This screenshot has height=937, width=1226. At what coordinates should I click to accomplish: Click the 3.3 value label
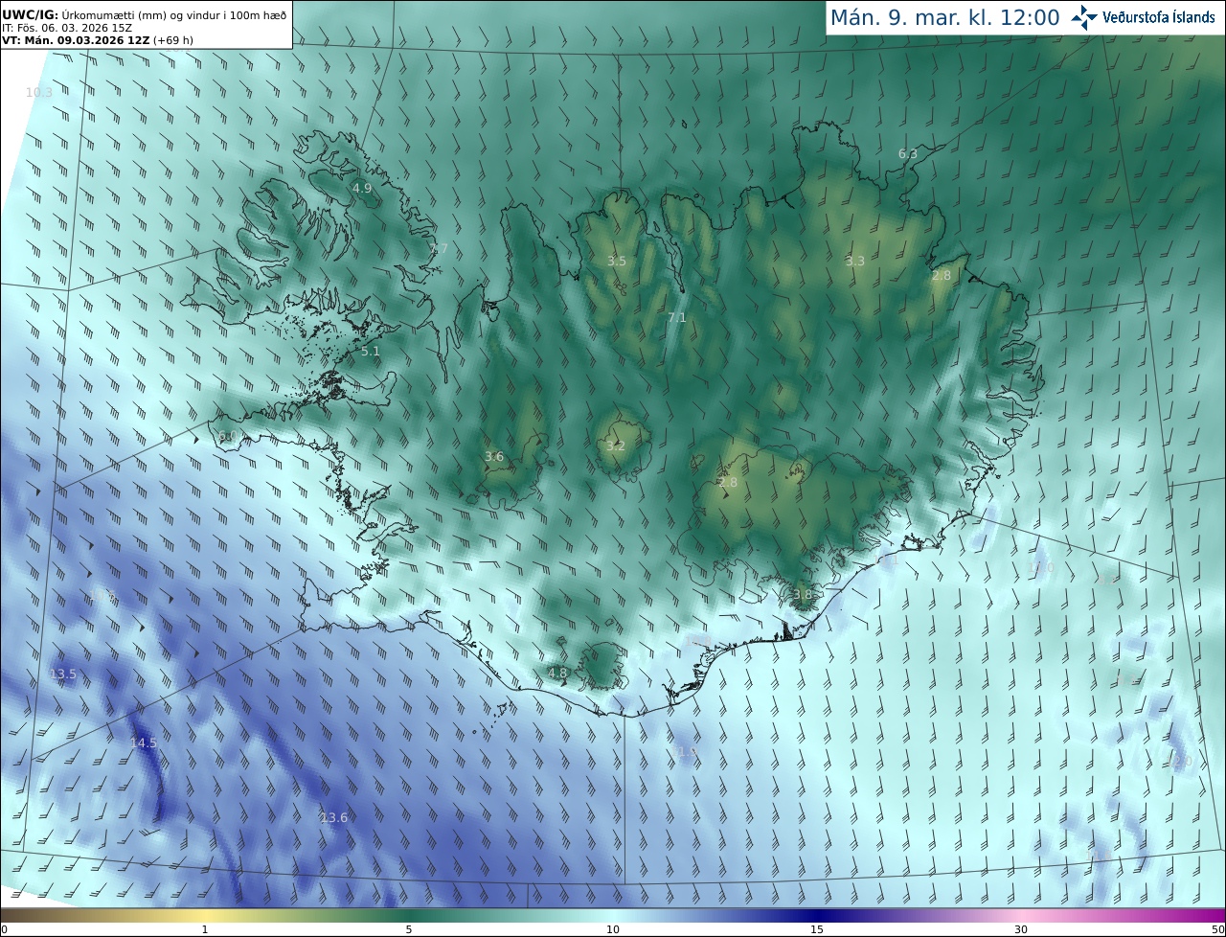(855, 261)
